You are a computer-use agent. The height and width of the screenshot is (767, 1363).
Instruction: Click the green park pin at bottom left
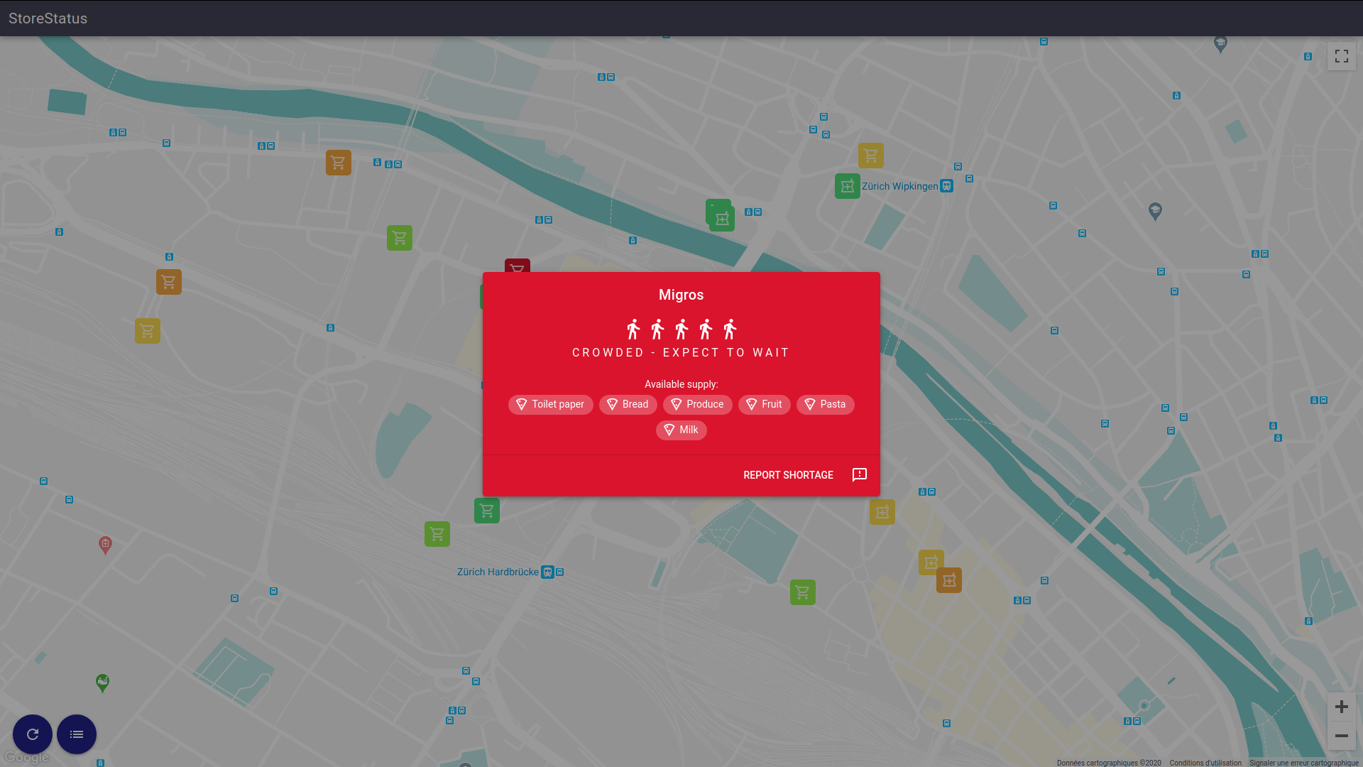102,683
